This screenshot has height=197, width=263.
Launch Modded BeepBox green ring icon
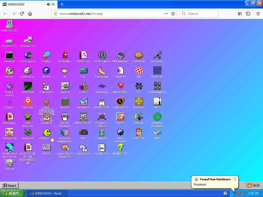[157, 117]
